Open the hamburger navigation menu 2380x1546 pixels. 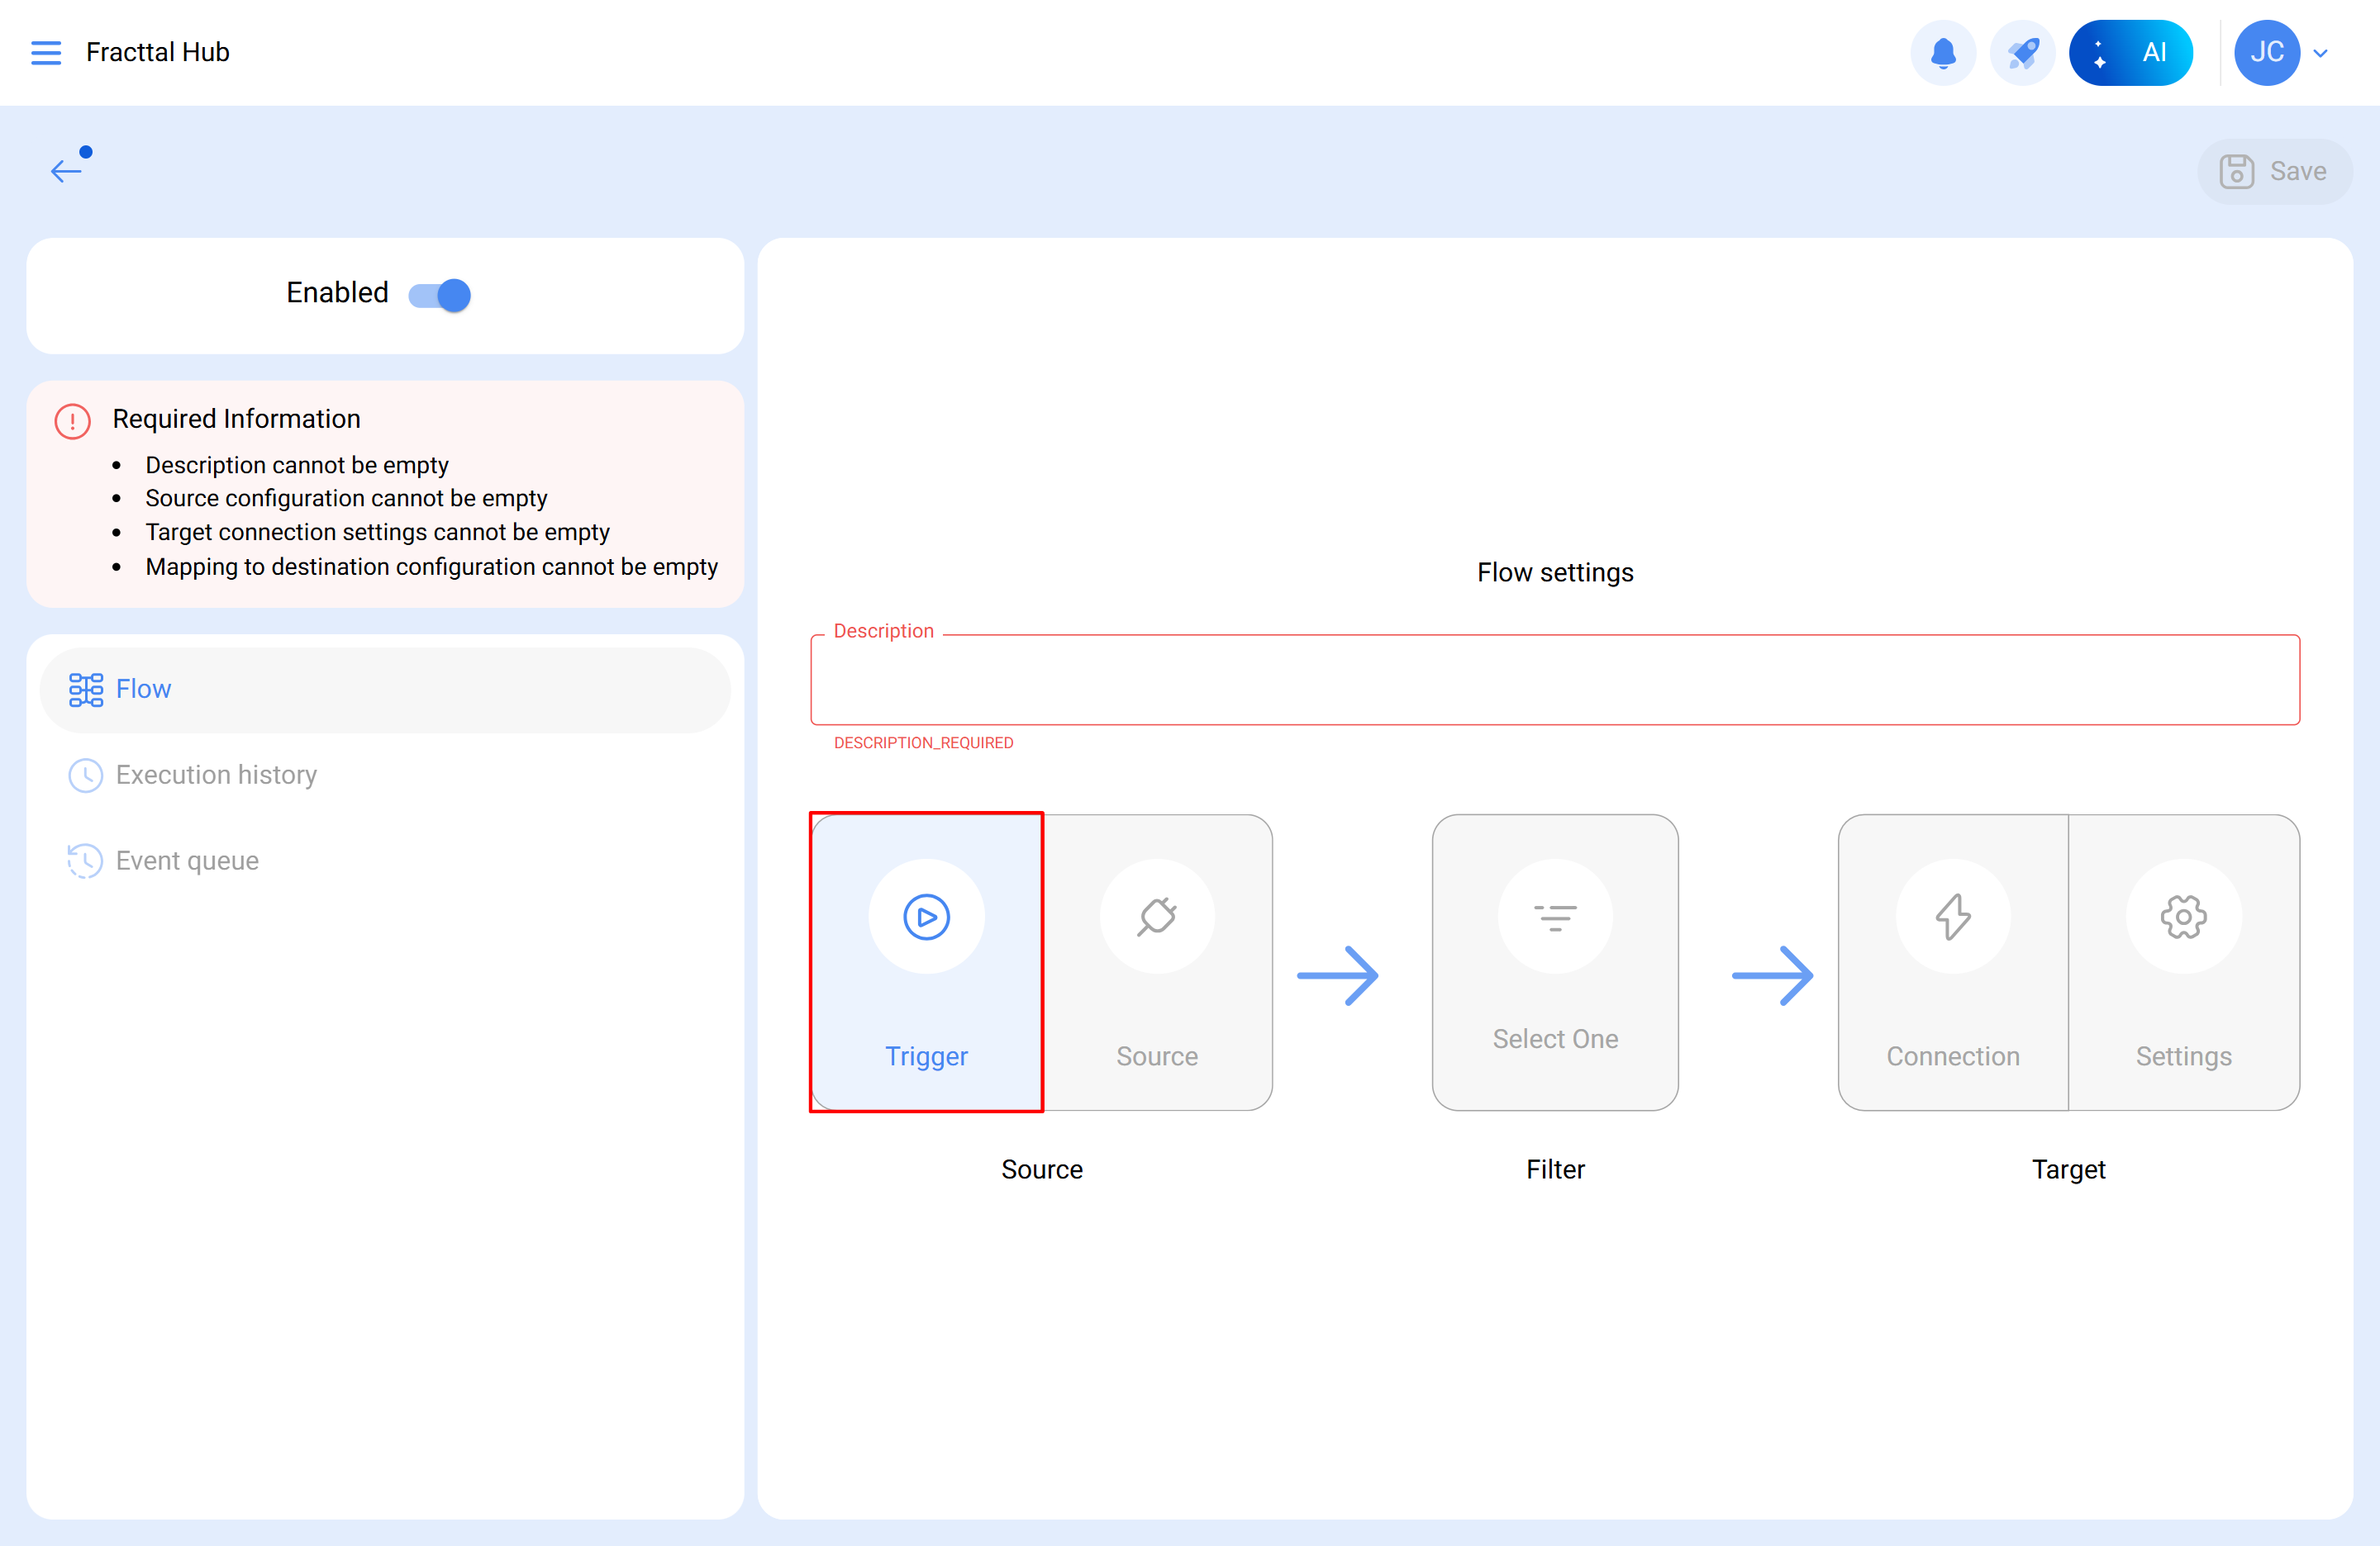(x=46, y=52)
